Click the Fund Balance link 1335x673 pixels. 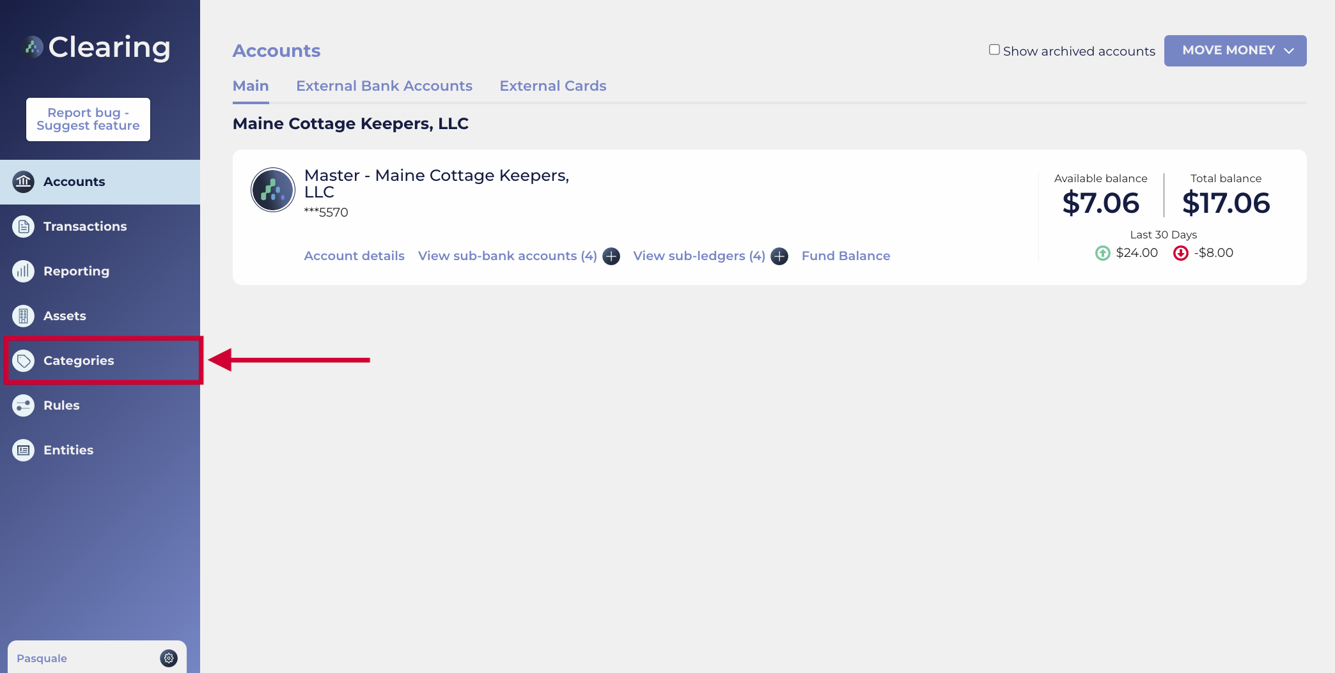coord(846,256)
